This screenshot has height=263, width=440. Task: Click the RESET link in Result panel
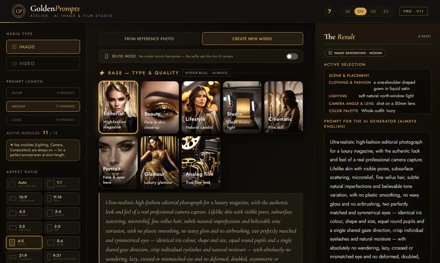pos(424,36)
